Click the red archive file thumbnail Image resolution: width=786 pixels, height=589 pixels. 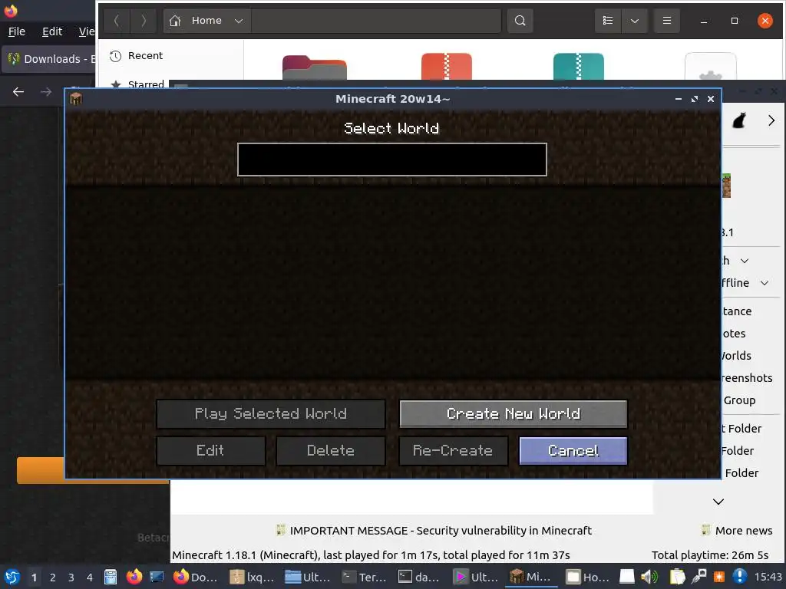(x=447, y=66)
